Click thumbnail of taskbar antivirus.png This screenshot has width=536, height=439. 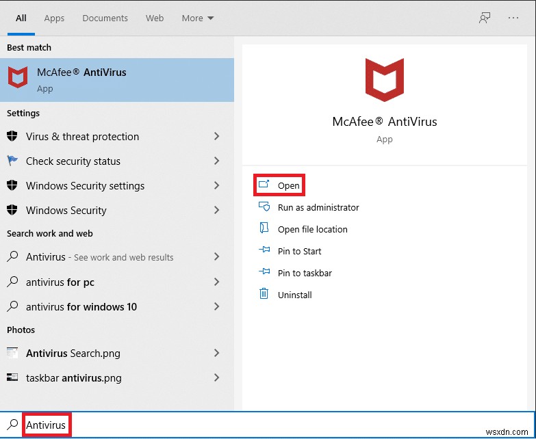pyautogui.click(x=12, y=377)
